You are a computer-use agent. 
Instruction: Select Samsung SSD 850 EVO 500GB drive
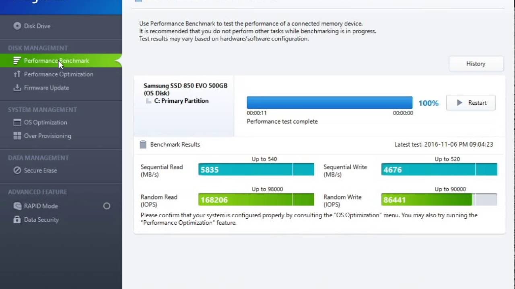[x=185, y=89]
